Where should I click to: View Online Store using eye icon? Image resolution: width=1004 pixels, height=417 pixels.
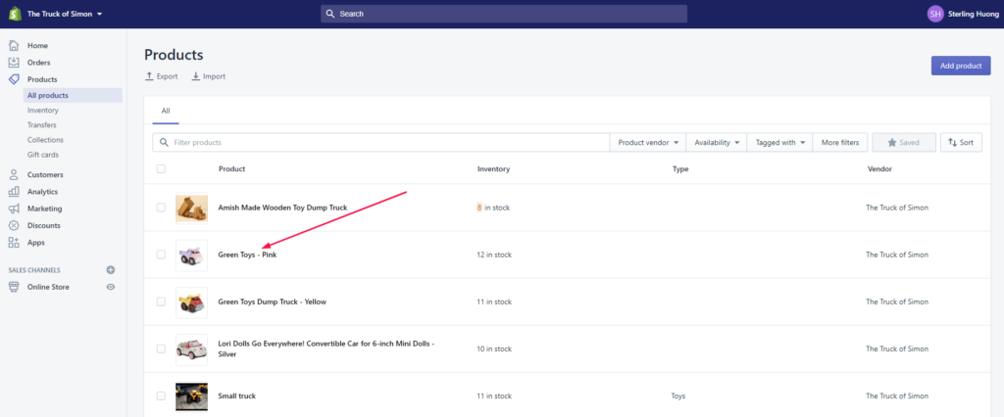tap(111, 287)
